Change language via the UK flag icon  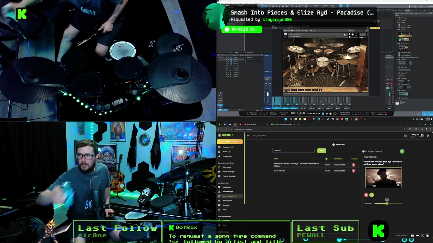coord(406,135)
